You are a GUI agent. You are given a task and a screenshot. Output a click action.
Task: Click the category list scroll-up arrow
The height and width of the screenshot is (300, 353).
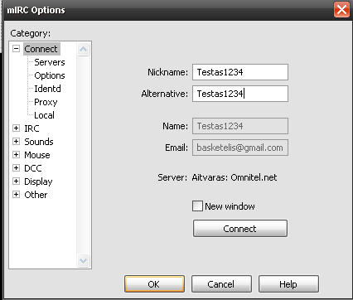coord(83,50)
